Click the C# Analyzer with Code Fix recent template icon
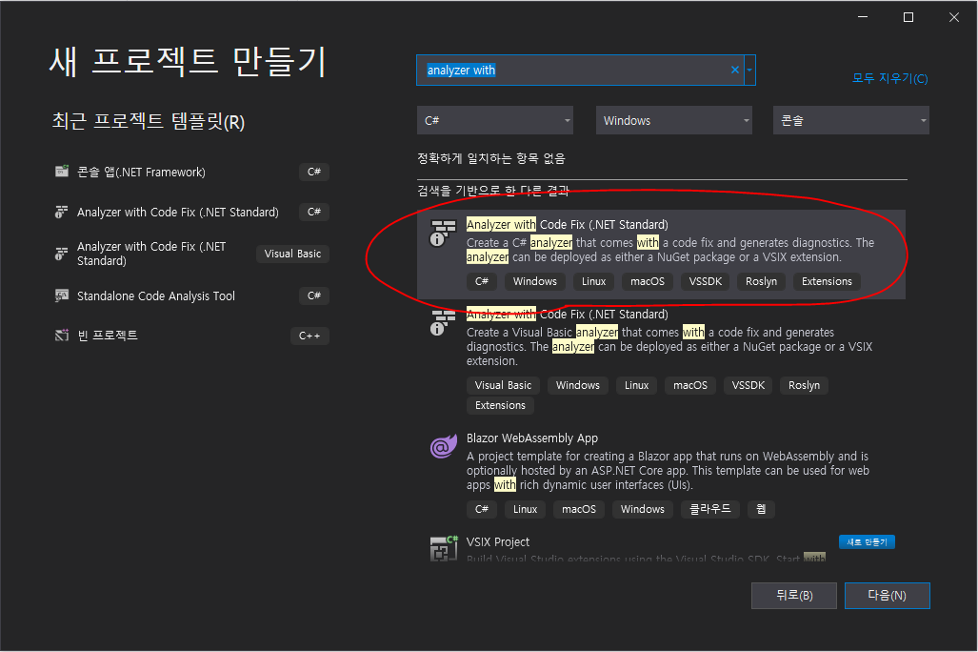Image resolution: width=978 pixels, height=652 pixels. 61,213
